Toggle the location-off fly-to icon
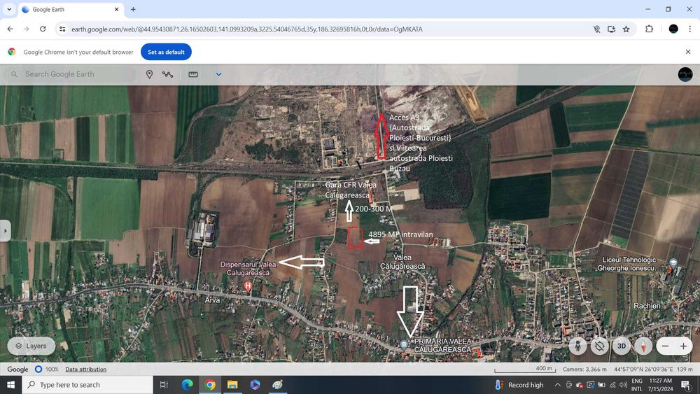Image resolution: width=700 pixels, height=394 pixels. pos(599,346)
